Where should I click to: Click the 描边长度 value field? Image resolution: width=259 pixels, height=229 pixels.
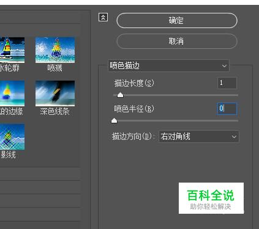(x=227, y=83)
